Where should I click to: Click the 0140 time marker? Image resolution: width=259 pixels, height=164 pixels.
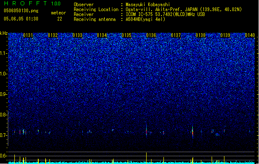pos(250,35)
